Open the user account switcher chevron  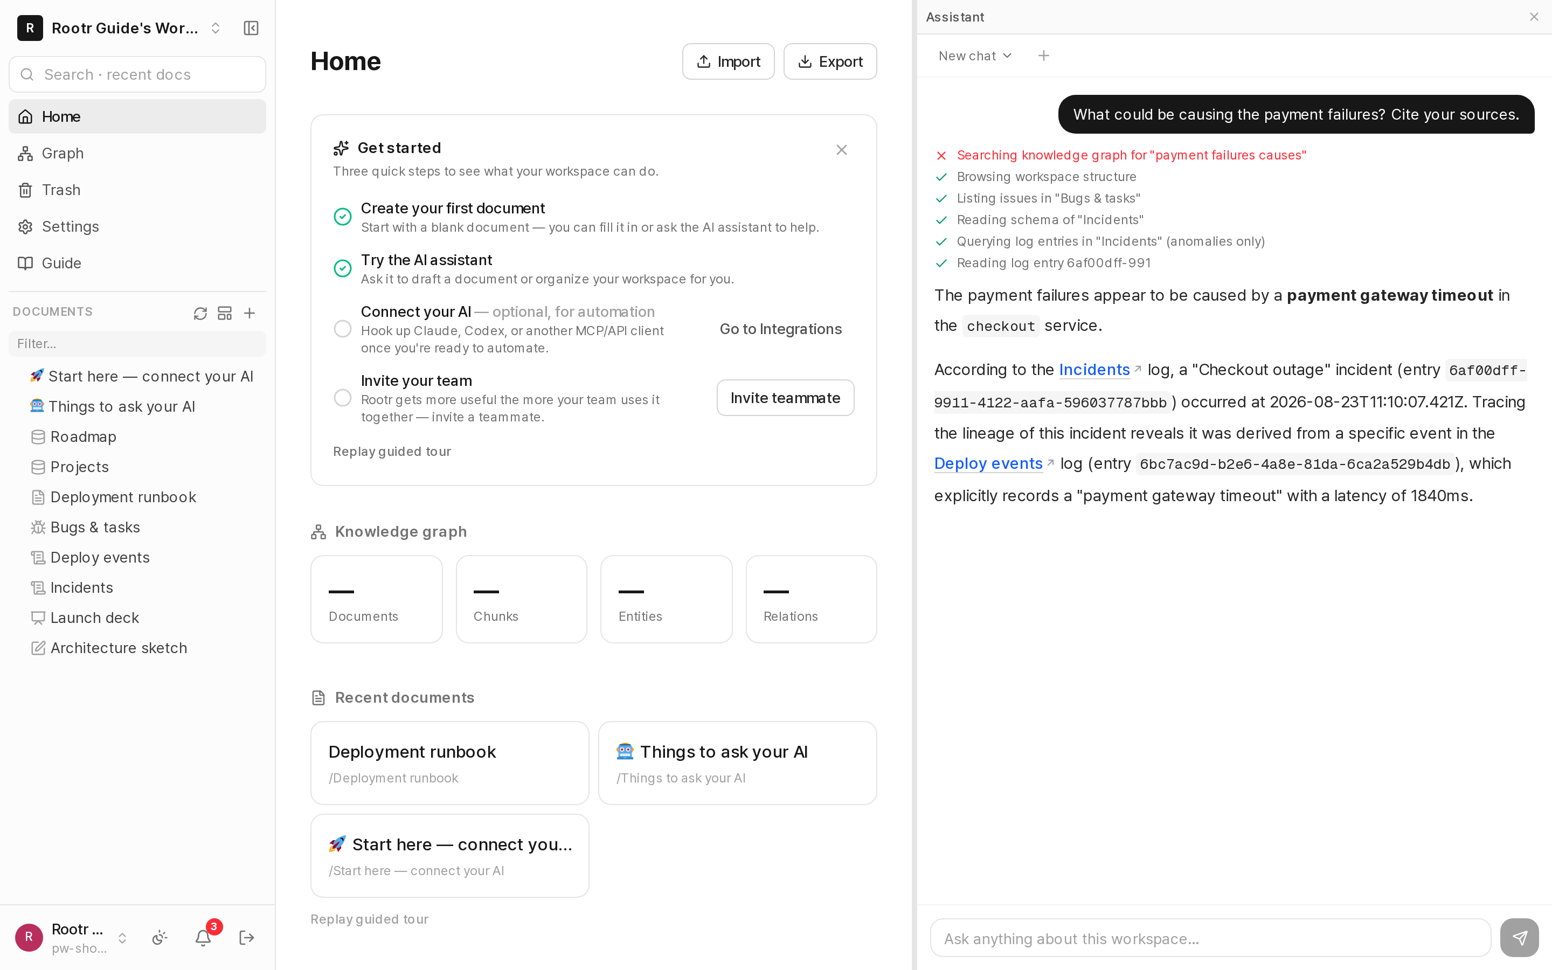click(122, 938)
